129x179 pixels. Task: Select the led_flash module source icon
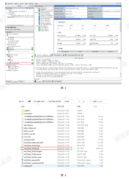point(10,11)
